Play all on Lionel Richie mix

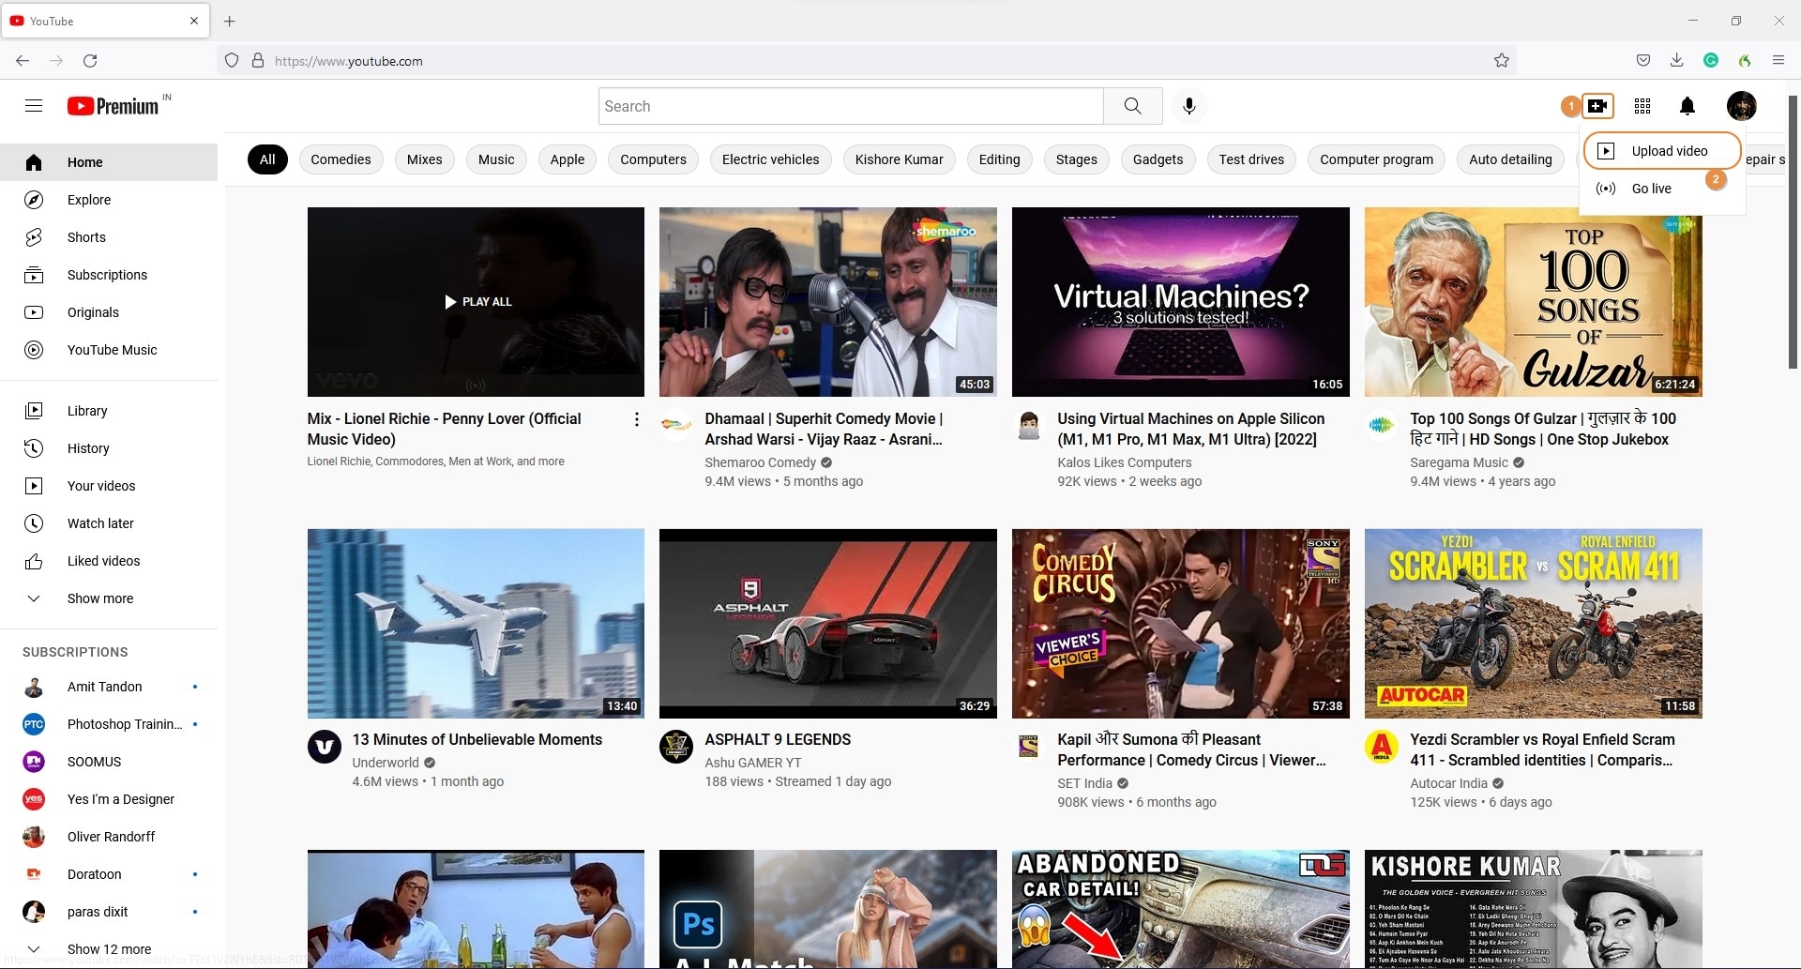tap(477, 302)
